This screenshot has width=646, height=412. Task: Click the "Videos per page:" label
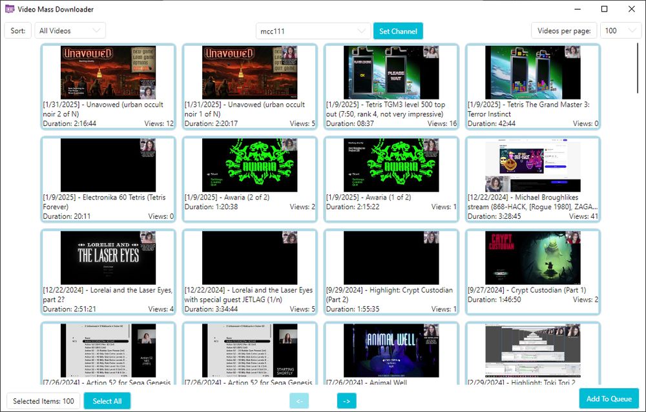click(x=564, y=30)
